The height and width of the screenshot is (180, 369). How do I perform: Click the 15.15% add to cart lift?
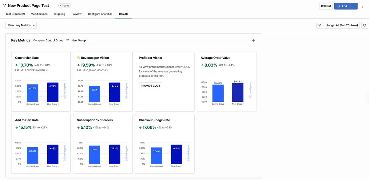click(25, 127)
